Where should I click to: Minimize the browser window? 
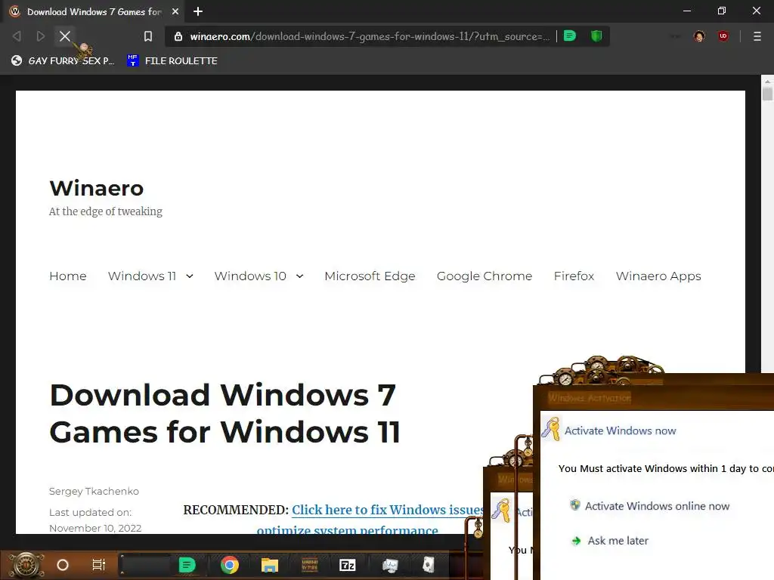coord(686,11)
